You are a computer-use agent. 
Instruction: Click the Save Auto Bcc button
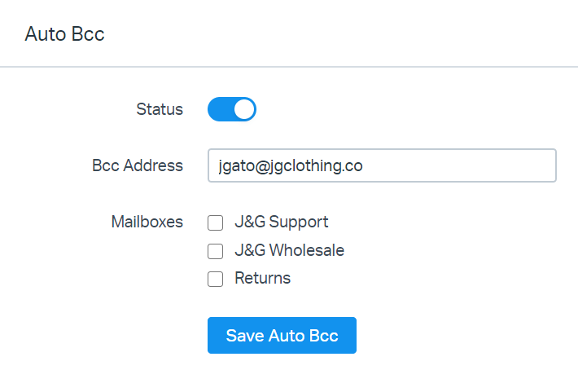(x=282, y=336)
